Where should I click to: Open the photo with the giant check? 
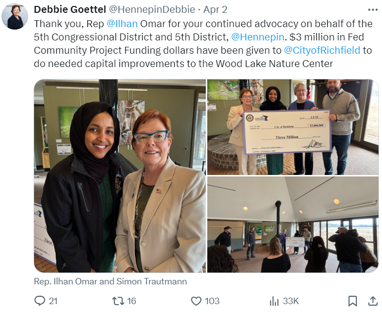tap(293, 127)
